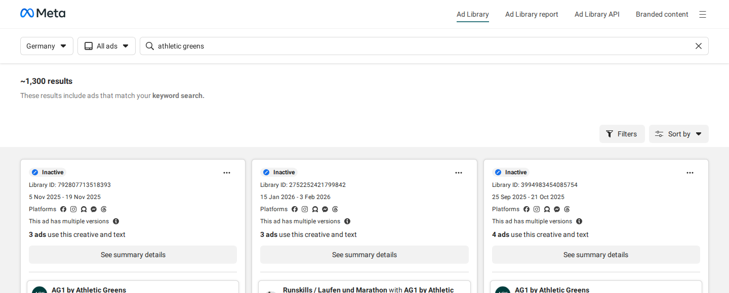The image size is (729, 293).
Task: Click Inactive status badge on ad 792807713518393
Action: tap(48, 172)
